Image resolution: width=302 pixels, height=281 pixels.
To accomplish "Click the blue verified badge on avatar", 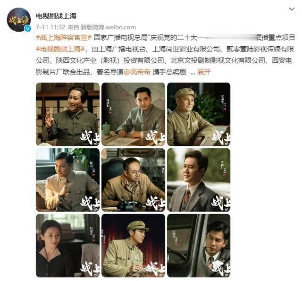I will point(28,28).
